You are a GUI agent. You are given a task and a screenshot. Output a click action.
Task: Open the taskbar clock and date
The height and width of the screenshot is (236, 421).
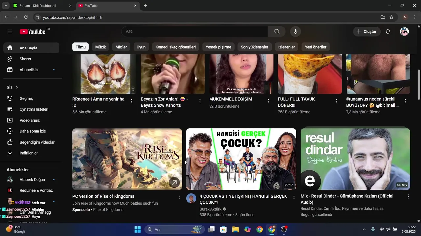coord(409,229)
